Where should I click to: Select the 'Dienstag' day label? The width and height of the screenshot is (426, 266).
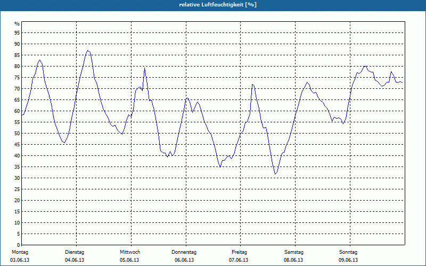click(x=75, y=252)
